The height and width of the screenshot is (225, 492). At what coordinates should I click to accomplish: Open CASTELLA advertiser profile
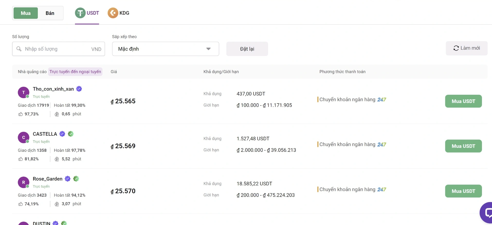(45, 134)
